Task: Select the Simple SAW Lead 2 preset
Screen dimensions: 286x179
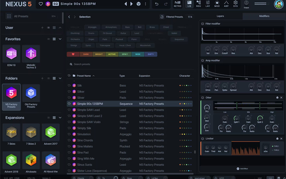Action: [x=130, y=116]
